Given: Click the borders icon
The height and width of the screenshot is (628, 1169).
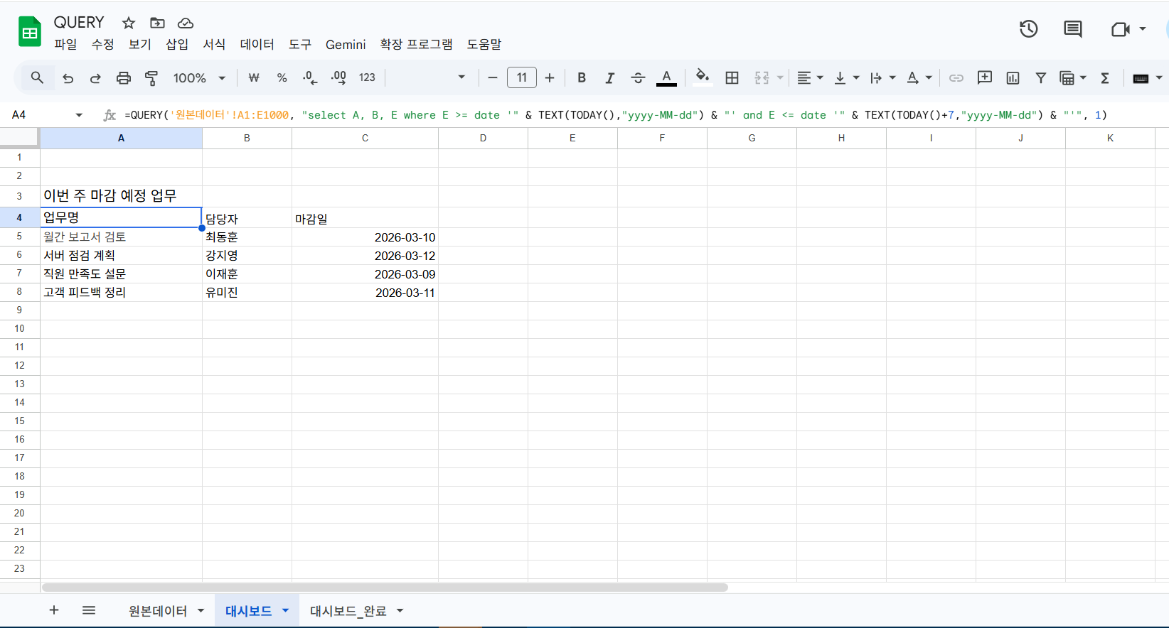Looking at the screenshot, I should point(732,78).
